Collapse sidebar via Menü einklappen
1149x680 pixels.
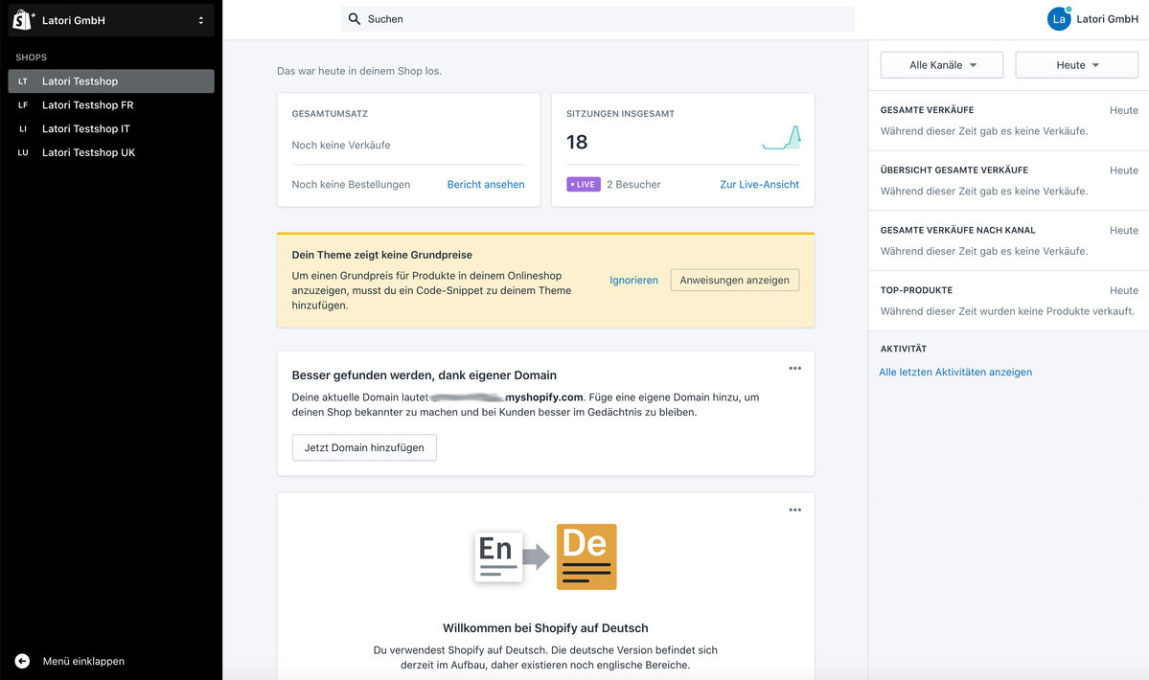83,661
